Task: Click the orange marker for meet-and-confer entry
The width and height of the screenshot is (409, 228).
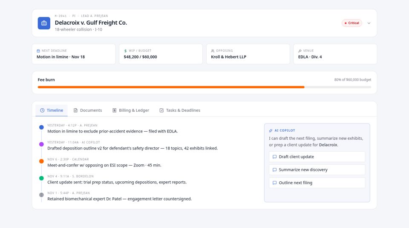Action: click(x=41, y=161)
